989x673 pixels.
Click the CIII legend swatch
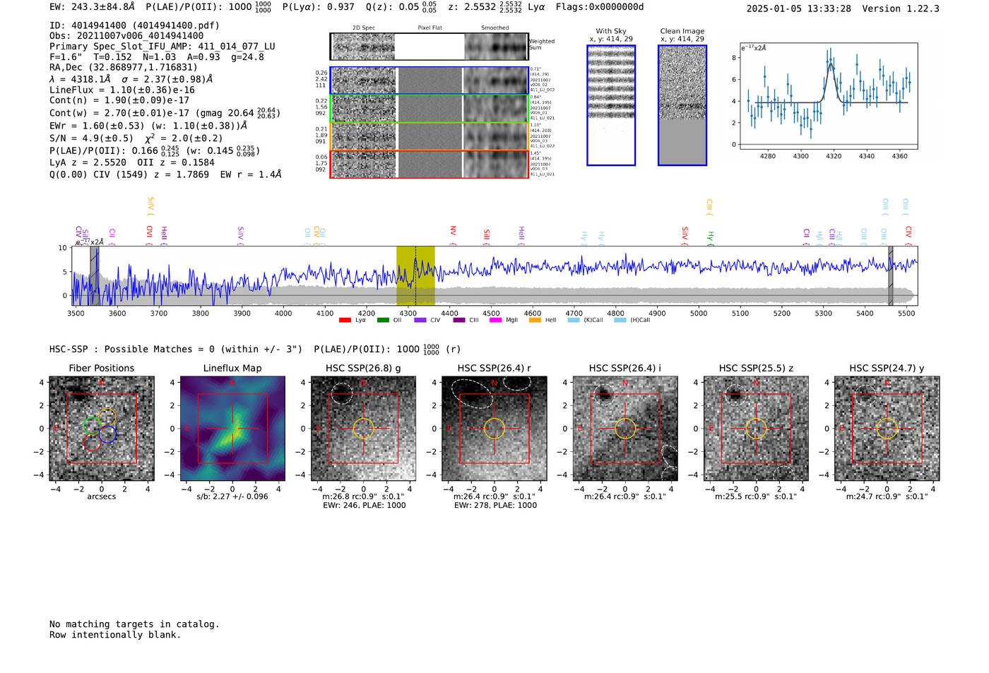[x=458, y=321]
